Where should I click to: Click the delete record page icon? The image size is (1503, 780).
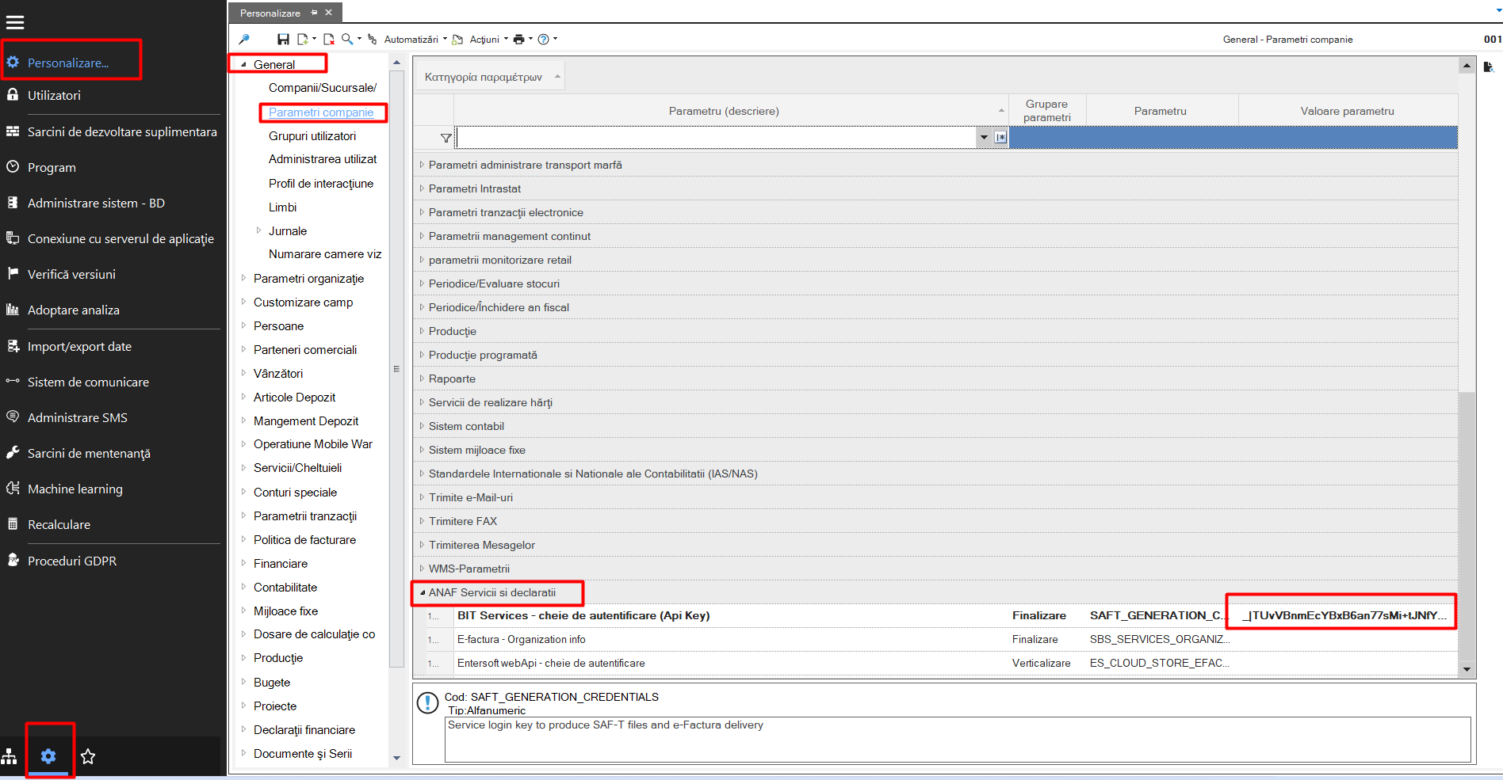pyautogui.click(x=328, y=39)
